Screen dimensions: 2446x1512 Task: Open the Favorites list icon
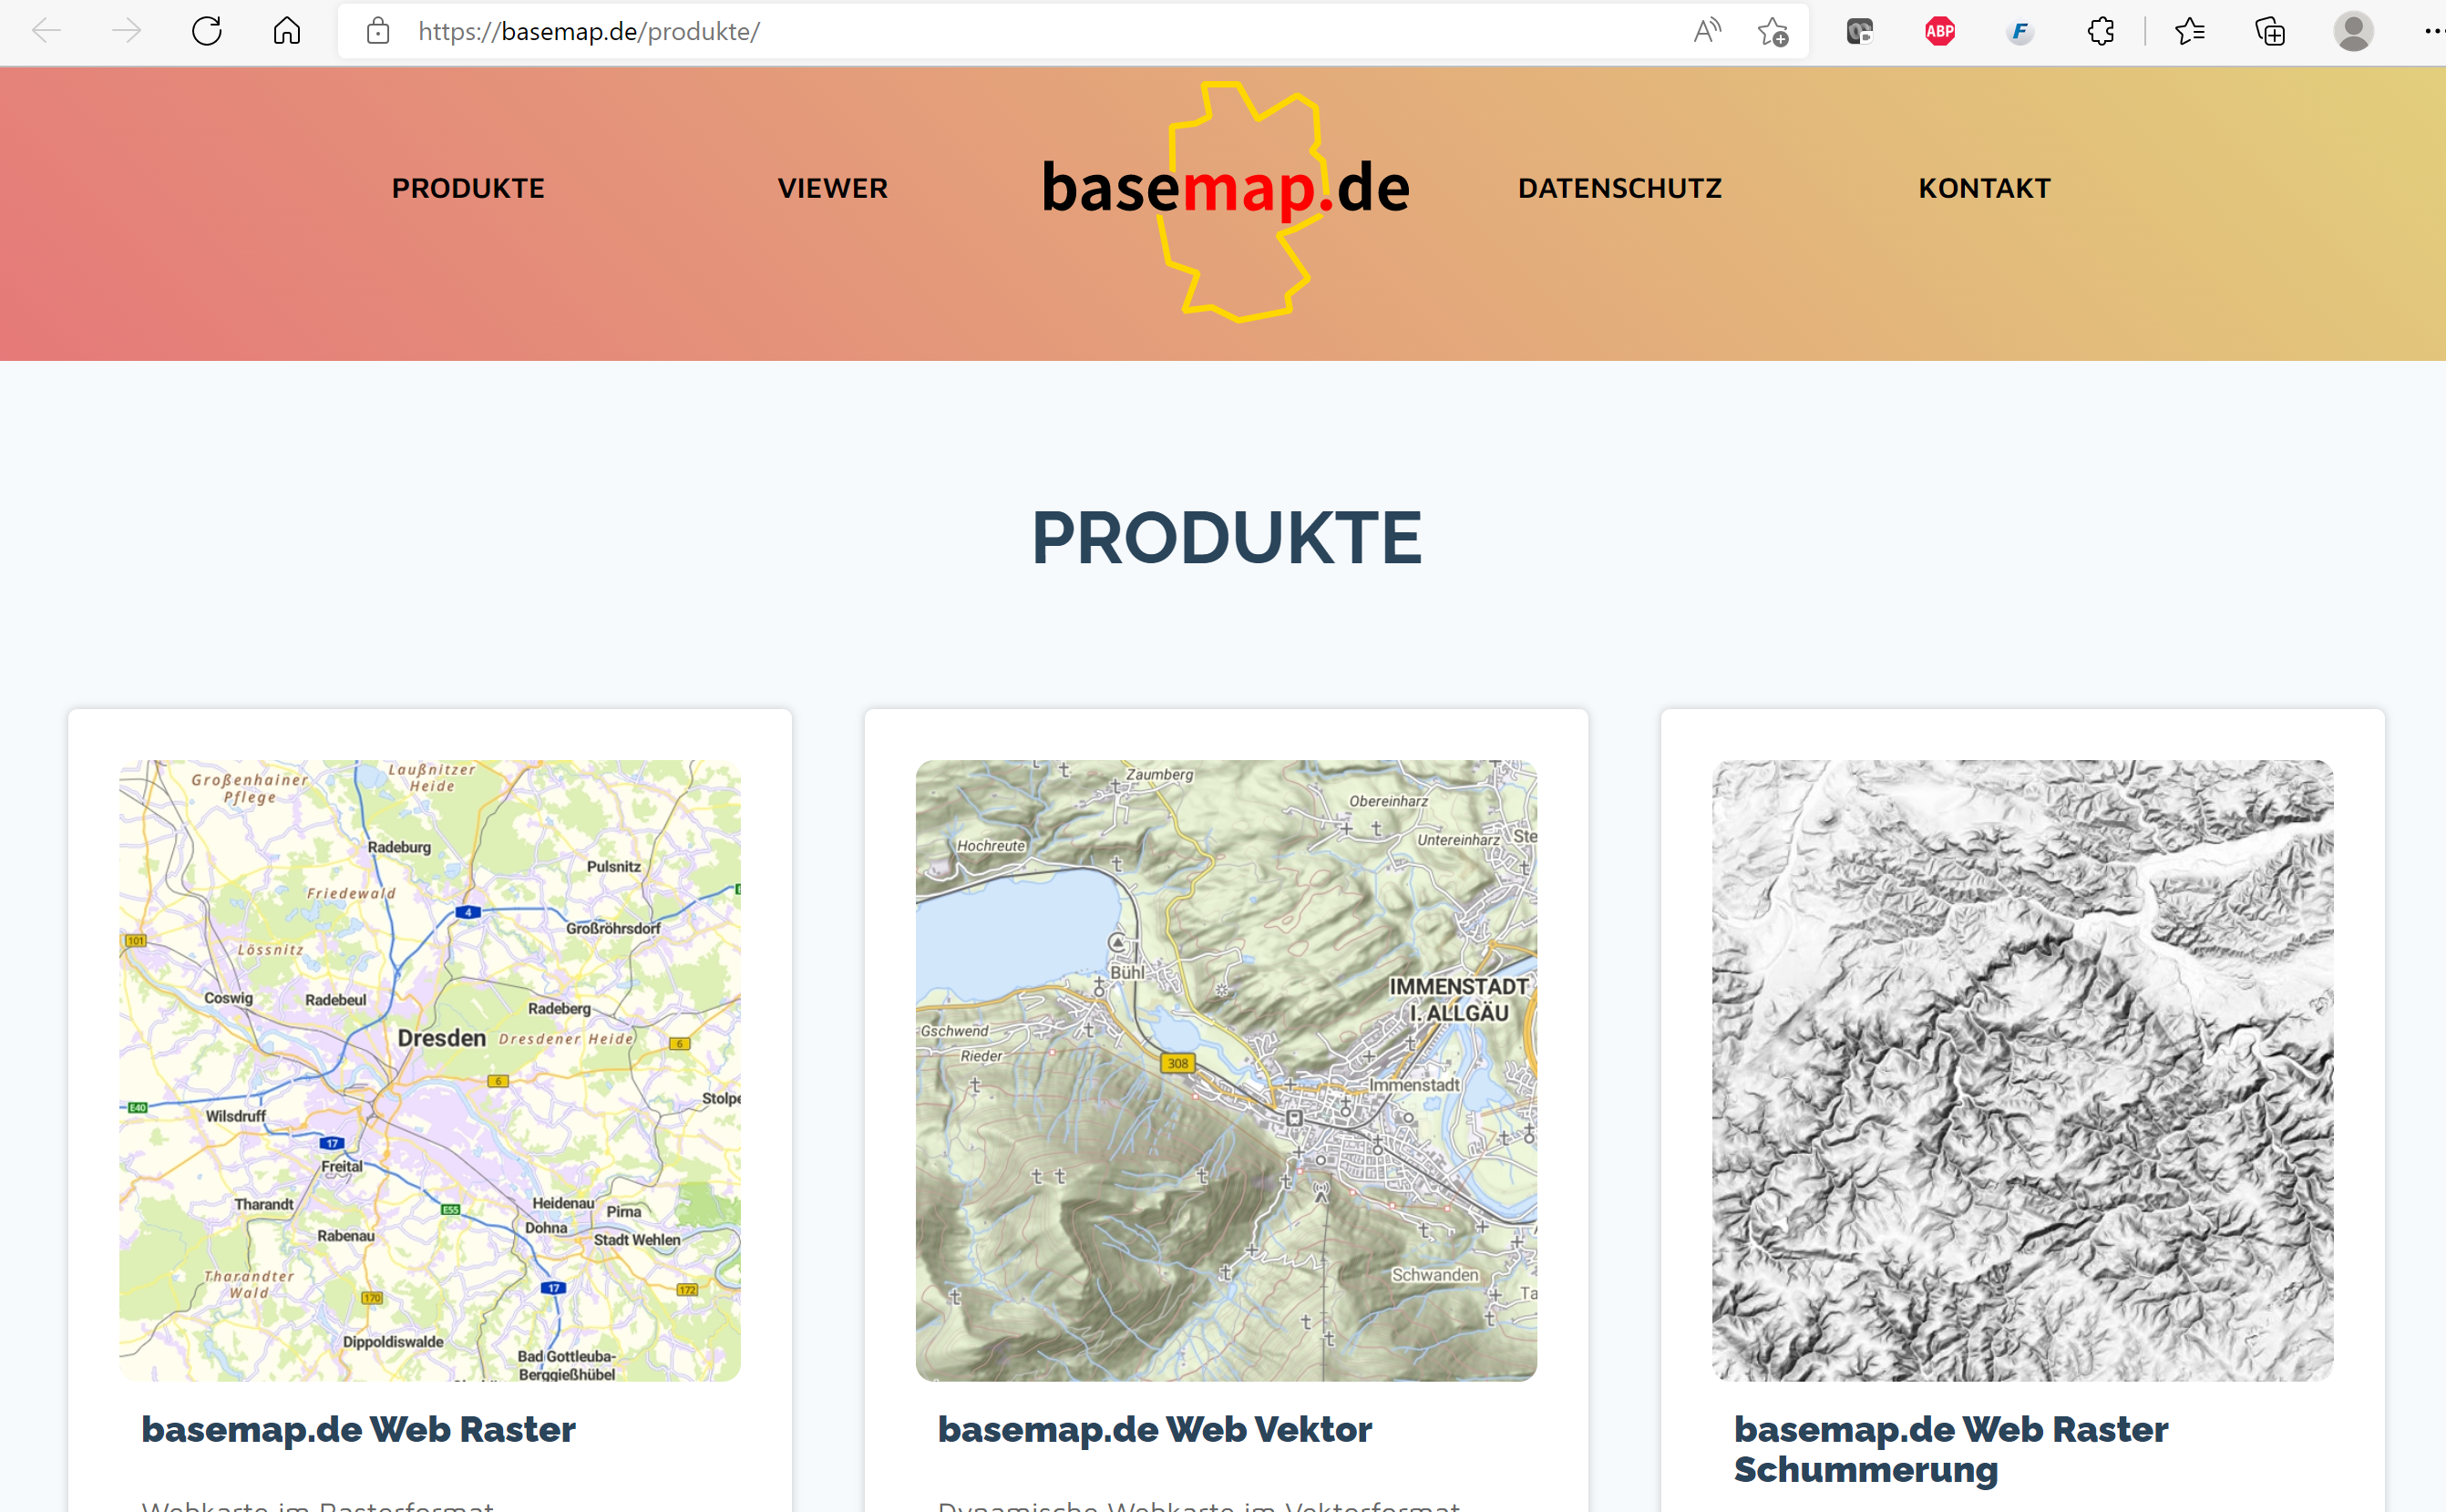[2189, 31]
